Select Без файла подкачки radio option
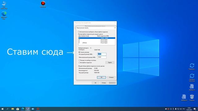The width and height of the screenshot is (198, 111). (79, 62)
